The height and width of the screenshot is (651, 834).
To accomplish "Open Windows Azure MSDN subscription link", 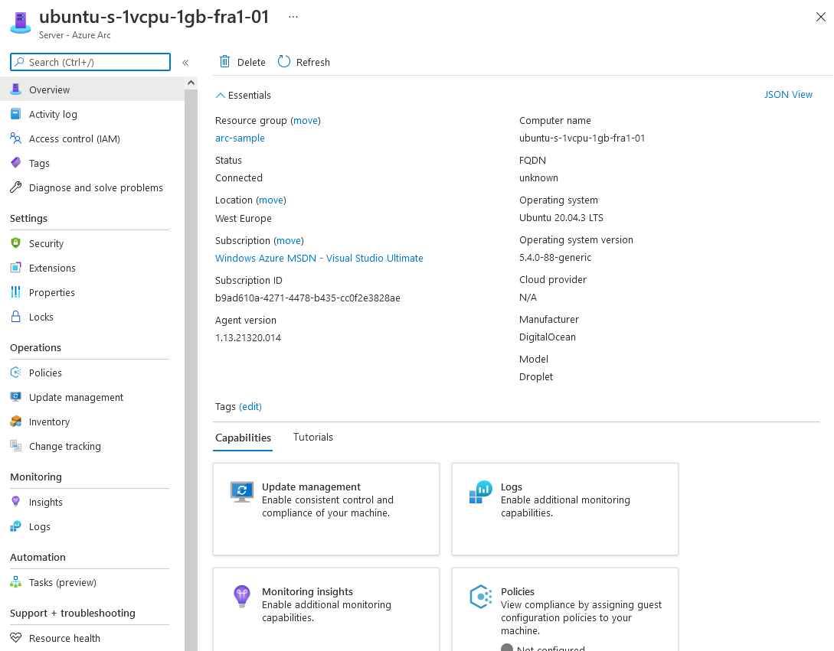I will click(x=319, y=258).
